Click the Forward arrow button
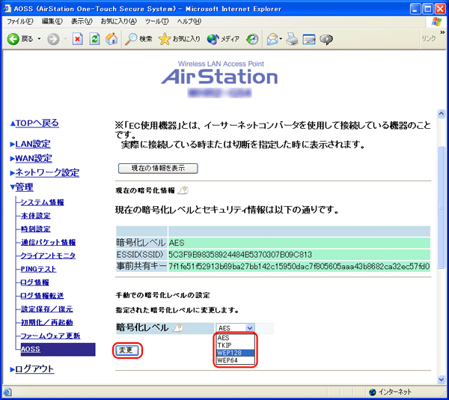 click(x=53, y=39)
